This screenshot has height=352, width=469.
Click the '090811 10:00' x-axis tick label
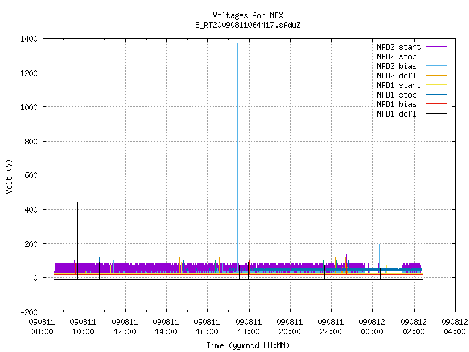[x=83, y=327]
